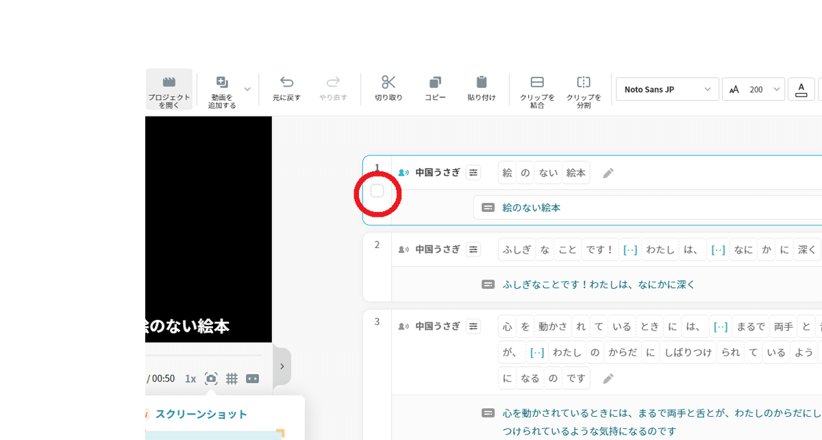This screenshot has height=440, width=822.
Task: Click fit-frame icon next to grid
Action: click(x=252, y=378)
